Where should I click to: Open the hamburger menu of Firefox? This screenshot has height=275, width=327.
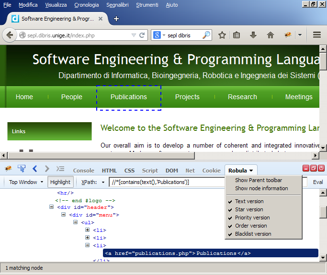point(317,35)
